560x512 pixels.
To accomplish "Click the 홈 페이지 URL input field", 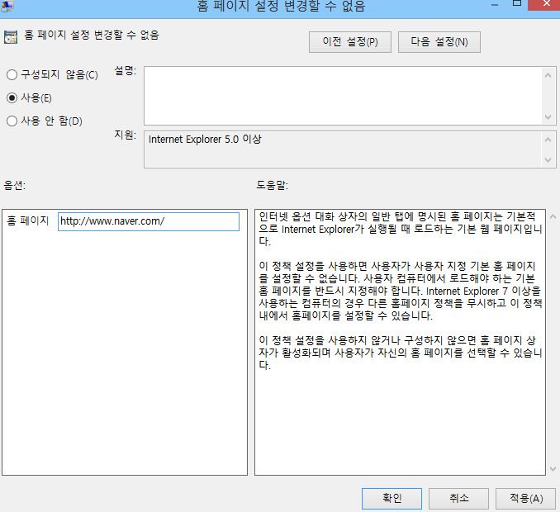I will 149,221.
